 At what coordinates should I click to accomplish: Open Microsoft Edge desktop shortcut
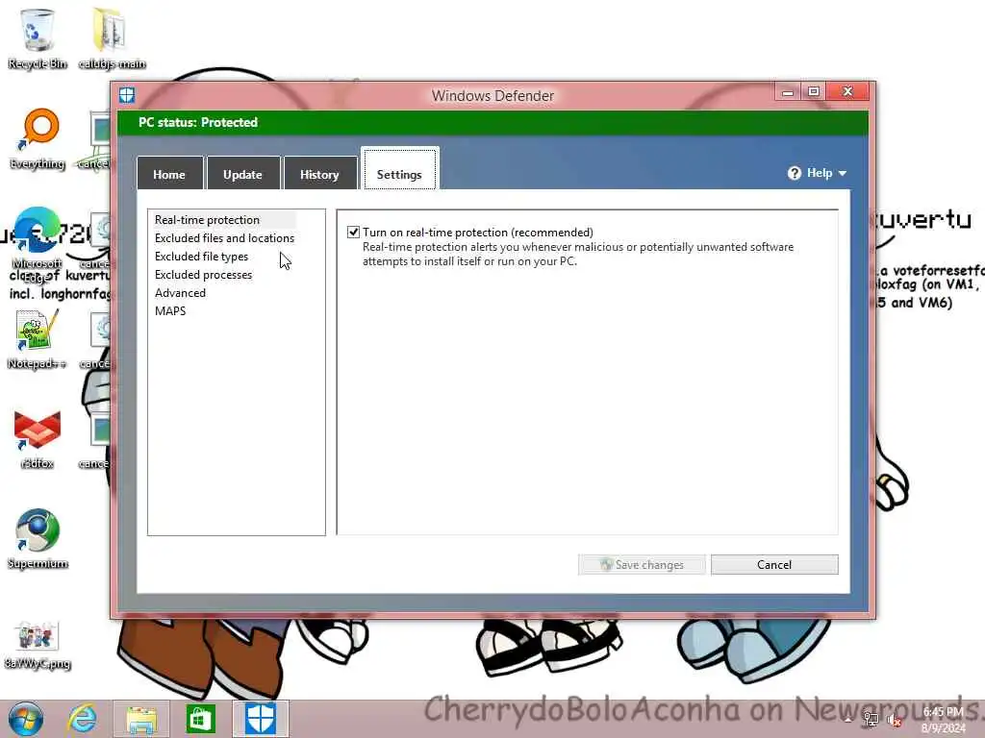37,245
